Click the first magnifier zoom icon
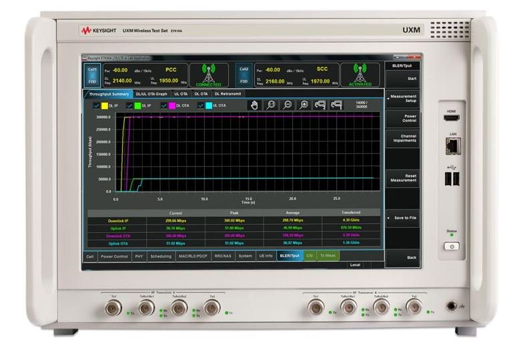Image resolution: width=509 pixels, height=346 pixels. pyautogui.click(x=271, y=105)
